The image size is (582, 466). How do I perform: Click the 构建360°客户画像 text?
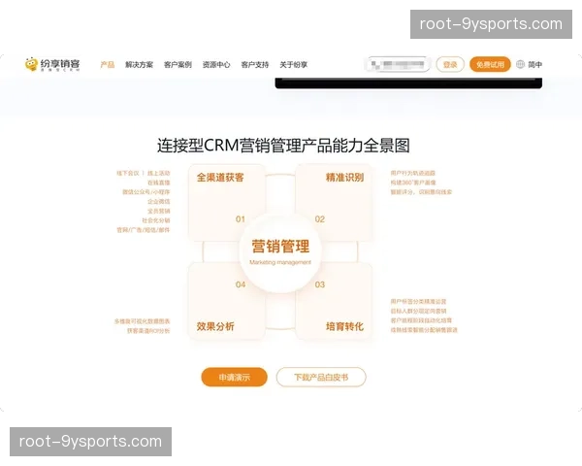pyautogui.click(x=413, y=183)
